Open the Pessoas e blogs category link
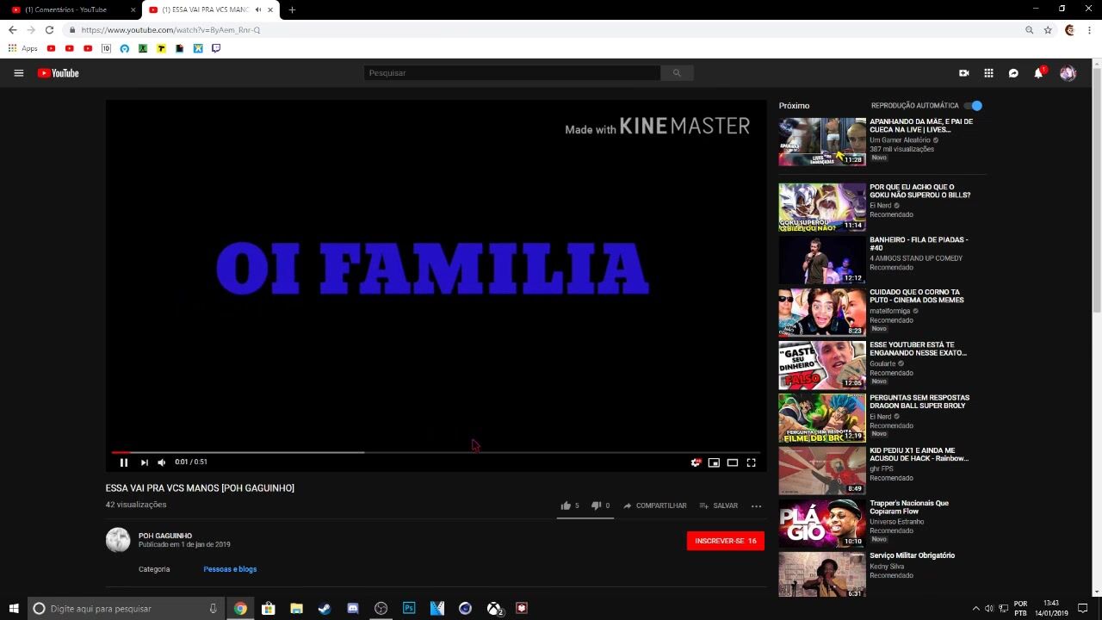1102x620 pixels. coord(230,569)
